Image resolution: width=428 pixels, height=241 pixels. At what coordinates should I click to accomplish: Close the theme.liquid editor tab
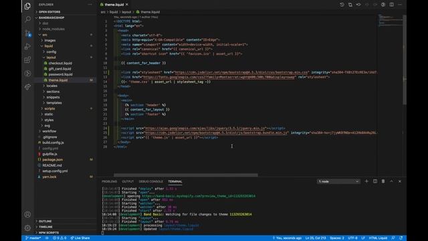coord(127,5)
